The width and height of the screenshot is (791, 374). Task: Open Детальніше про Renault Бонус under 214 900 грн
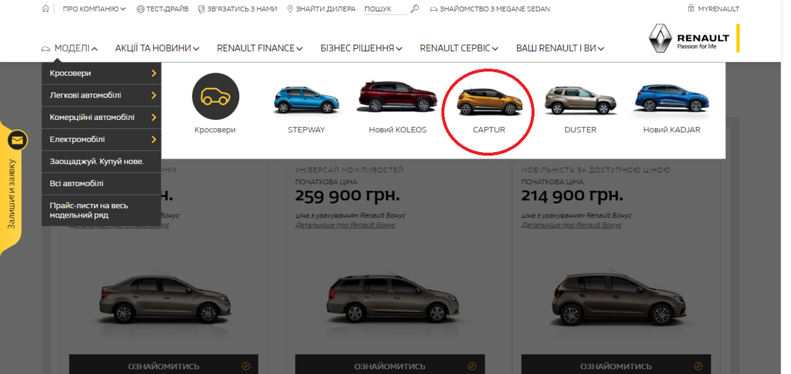tap(572, 225)
